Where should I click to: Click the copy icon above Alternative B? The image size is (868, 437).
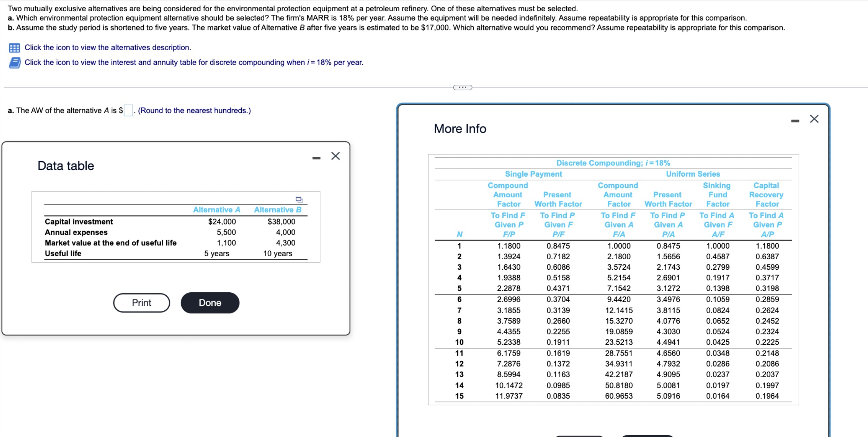(299, 199)
